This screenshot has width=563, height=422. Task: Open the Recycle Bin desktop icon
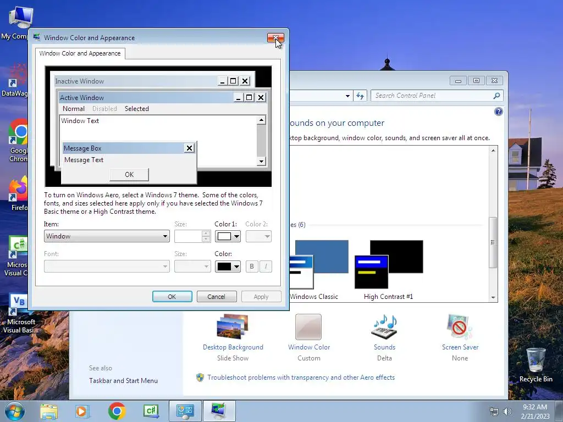point(536,365)
